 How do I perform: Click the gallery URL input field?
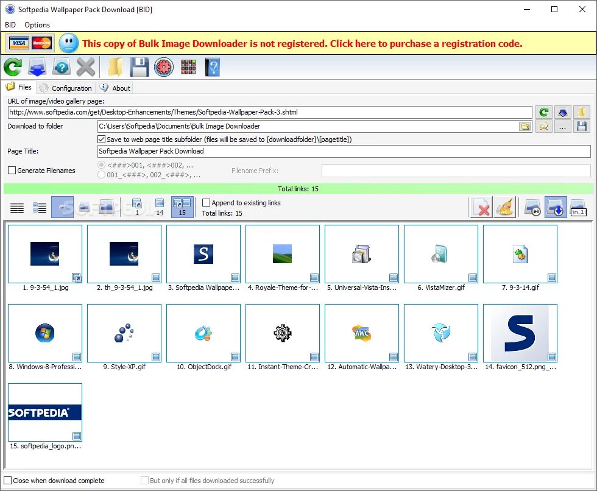pyautogui.click(x=270, y=112)
